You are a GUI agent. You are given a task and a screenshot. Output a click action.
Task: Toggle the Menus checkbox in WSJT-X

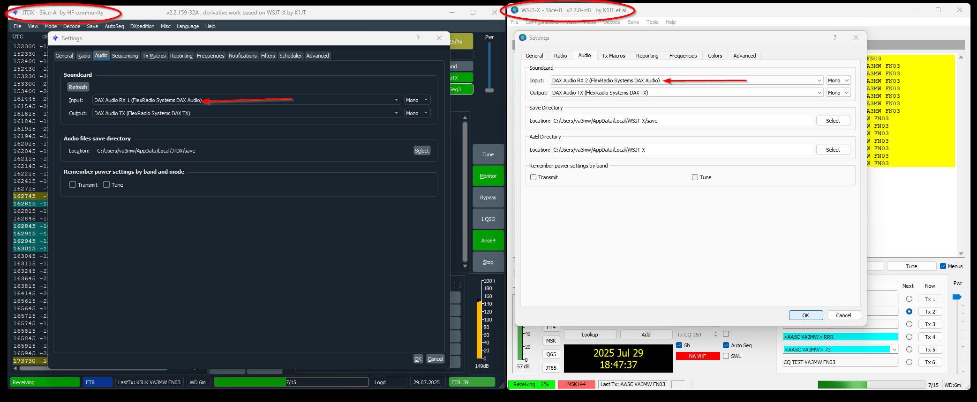tap(943, 266)
